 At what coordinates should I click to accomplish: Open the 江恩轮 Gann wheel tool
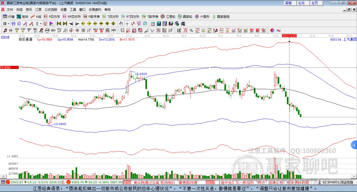pyautogui.click(x=168, y=17)
